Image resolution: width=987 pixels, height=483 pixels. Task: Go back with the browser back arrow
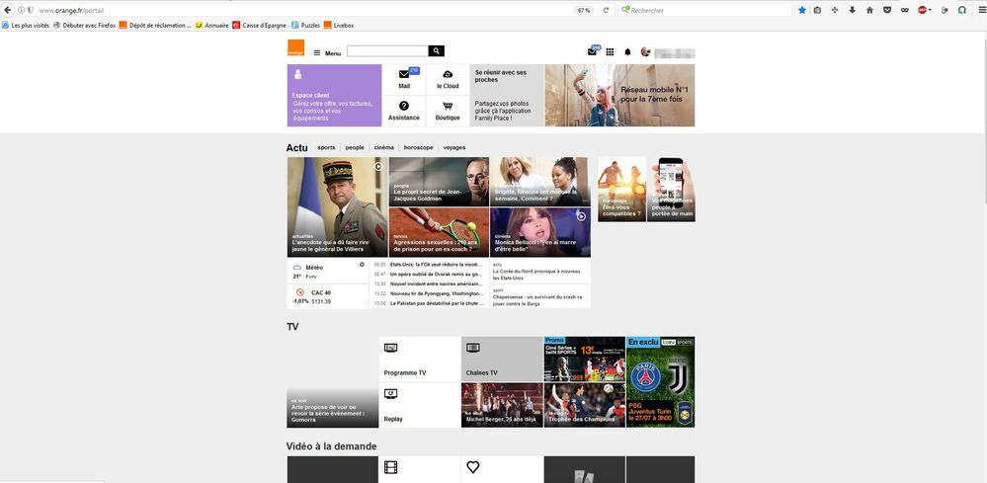coord(8,10)
